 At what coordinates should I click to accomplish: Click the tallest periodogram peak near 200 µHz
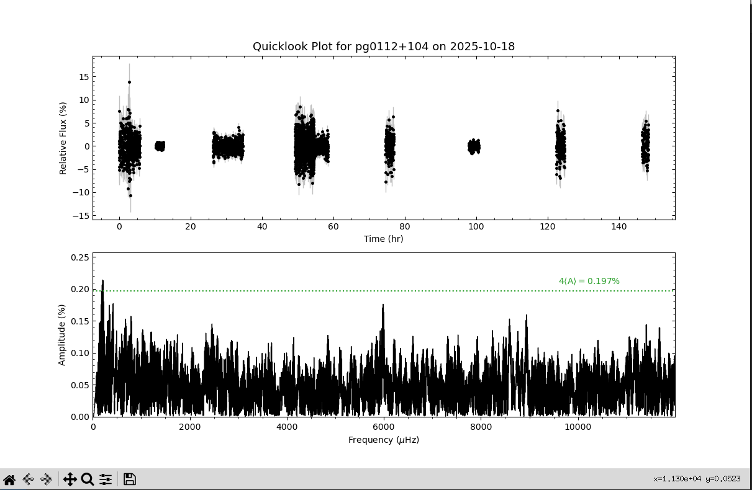102,282
